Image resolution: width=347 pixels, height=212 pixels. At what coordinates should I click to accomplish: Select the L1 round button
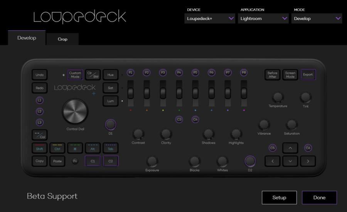point(40,100)
